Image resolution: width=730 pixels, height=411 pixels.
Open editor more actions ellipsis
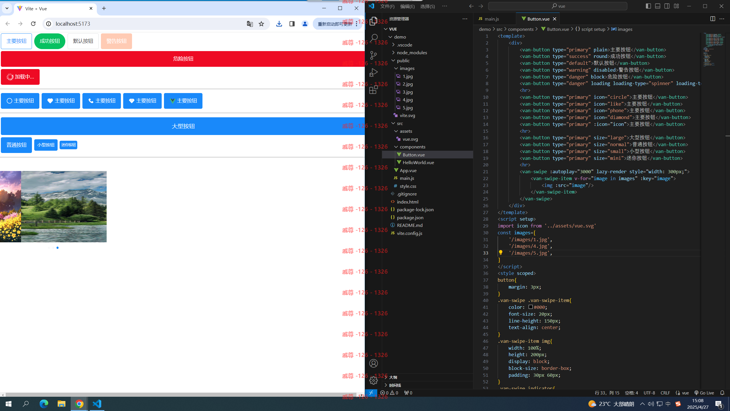(722, 19)
